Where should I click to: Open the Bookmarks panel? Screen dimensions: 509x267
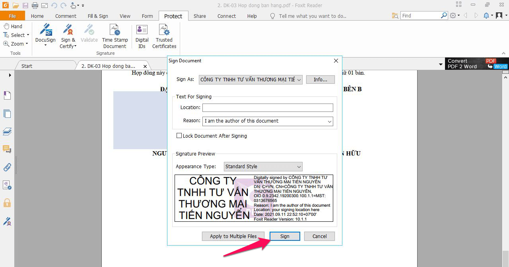[x=7, y=95]
